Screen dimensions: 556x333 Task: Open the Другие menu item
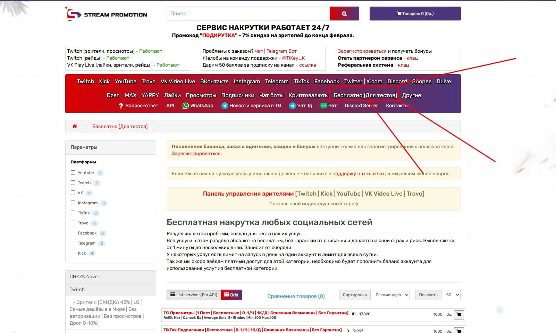pos(412,95)
